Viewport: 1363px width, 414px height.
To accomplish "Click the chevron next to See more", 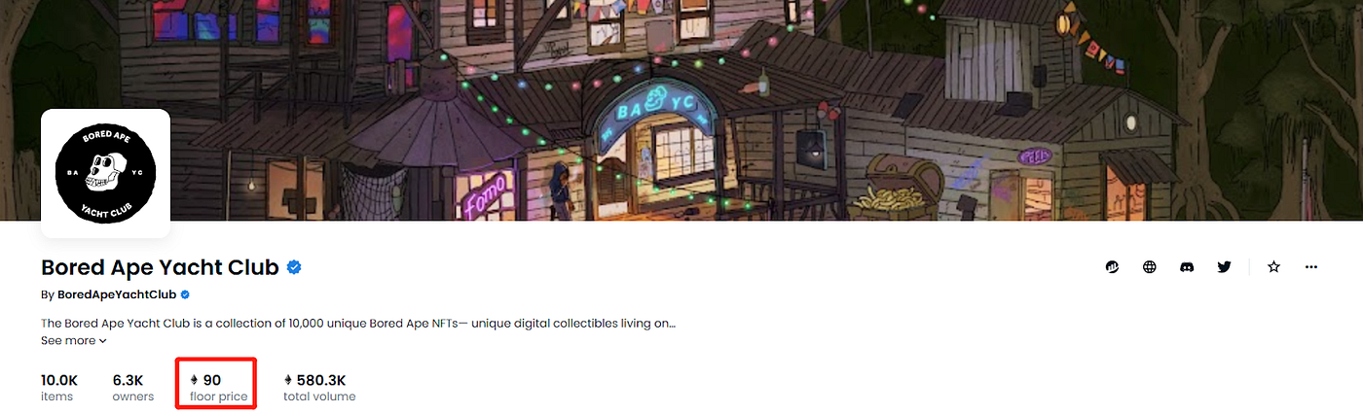I will click(x=102, y=341).
